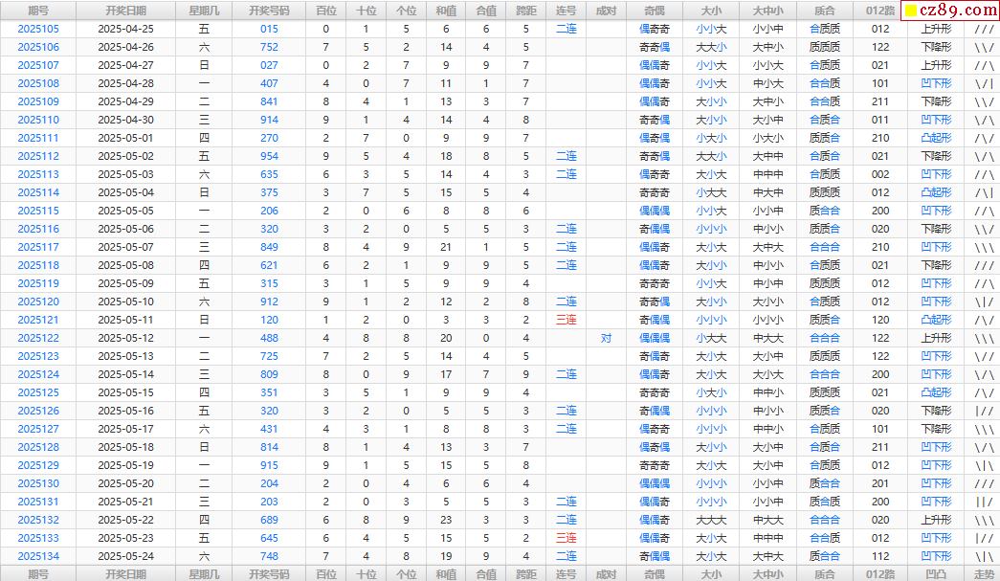Click 合合合 cell in row 2025122
1000x581 pixels.
(x=824, y=338)
